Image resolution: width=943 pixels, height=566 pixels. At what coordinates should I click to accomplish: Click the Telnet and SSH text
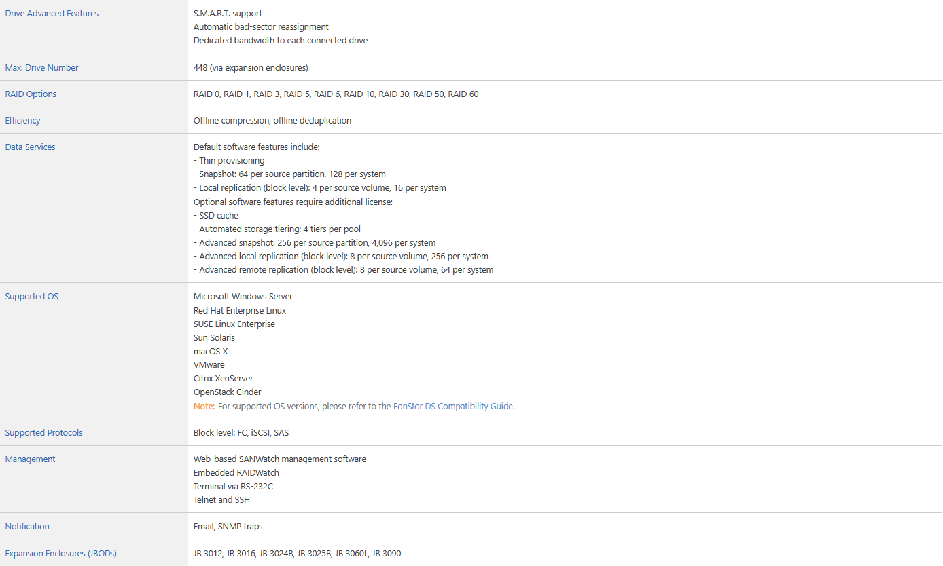pyautogui.click(x=221, y=500)
